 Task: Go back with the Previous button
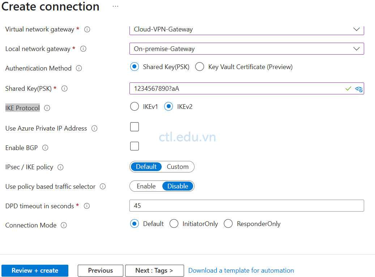tap(101, 270)
